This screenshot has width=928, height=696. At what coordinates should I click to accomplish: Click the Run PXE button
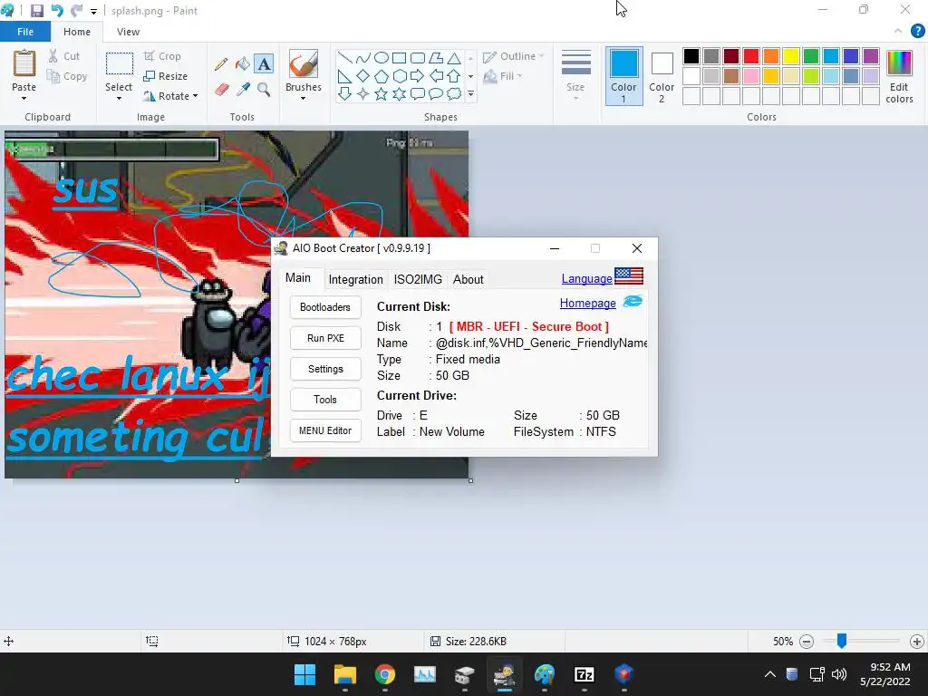click(325, 338)
